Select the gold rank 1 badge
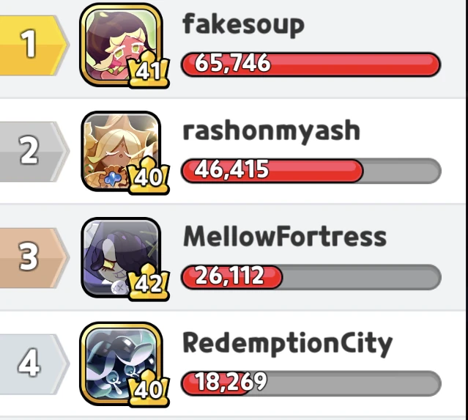Viewport: 468px width, 420px height. tap(34, 45)
